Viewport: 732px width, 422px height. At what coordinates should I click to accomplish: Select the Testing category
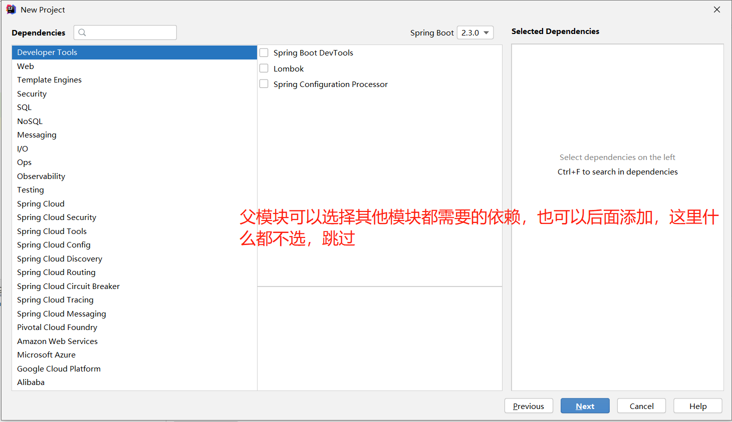tap(30, 189)
